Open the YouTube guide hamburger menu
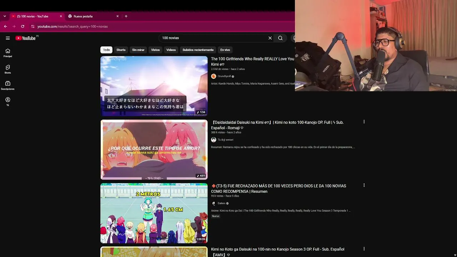 (x=7, y=38)
